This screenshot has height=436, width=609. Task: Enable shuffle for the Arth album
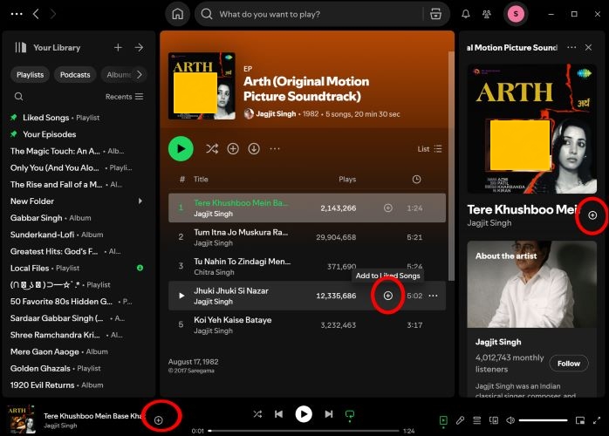point(212,149)
